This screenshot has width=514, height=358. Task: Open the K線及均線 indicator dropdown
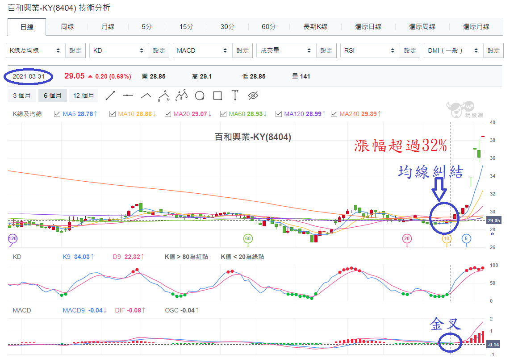tap(35, 50)
